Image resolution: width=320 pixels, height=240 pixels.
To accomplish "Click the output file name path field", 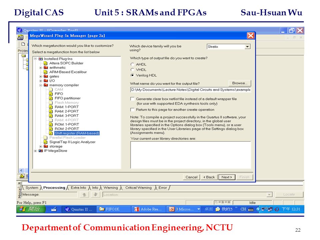I will [191, 90].
